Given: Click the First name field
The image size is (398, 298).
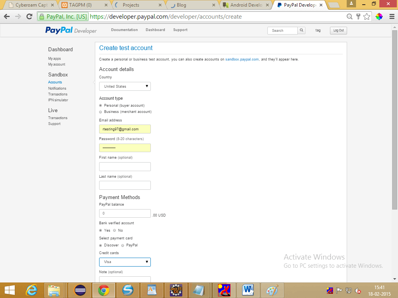Looking at the screenshot, I should click(125, 166).
